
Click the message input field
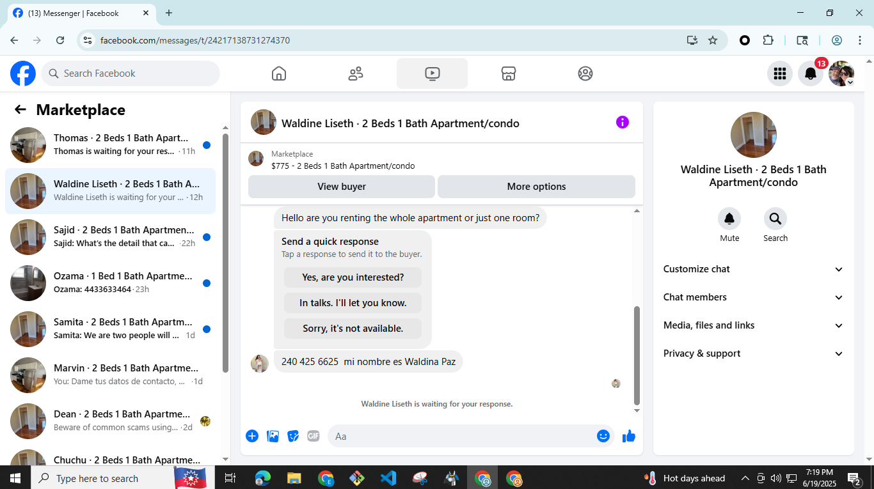point(461,436)
